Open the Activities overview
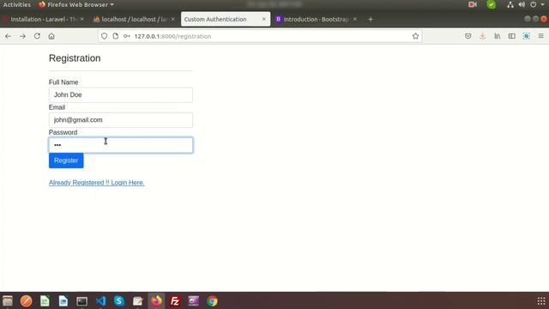 17,4
